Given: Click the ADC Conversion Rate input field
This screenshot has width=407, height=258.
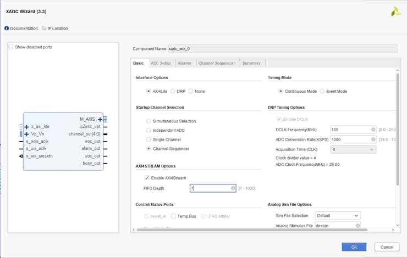Looking at the screenshot, I should [x=353, y=139].
